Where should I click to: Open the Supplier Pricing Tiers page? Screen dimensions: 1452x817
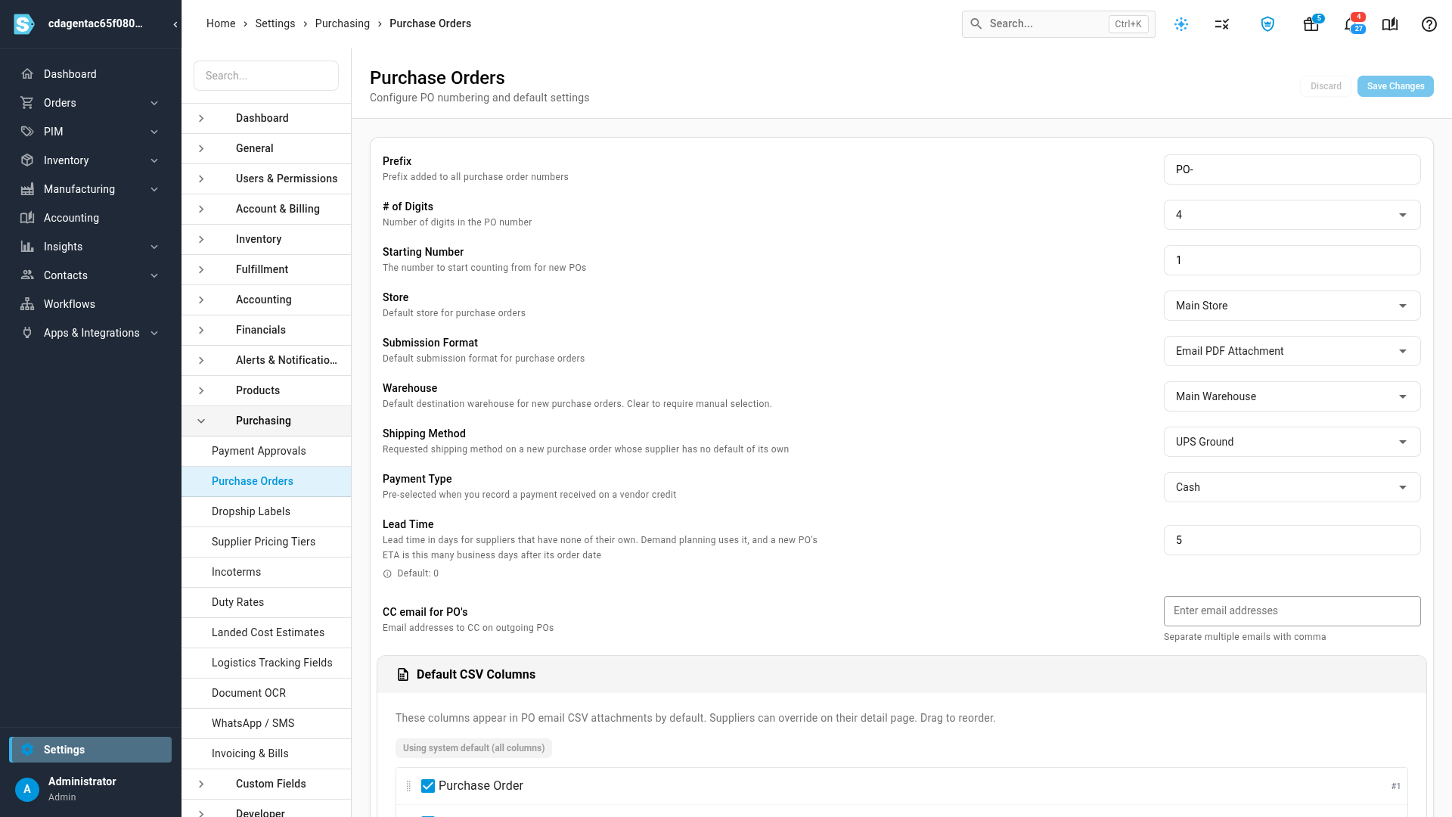click(x=266, y=542)
